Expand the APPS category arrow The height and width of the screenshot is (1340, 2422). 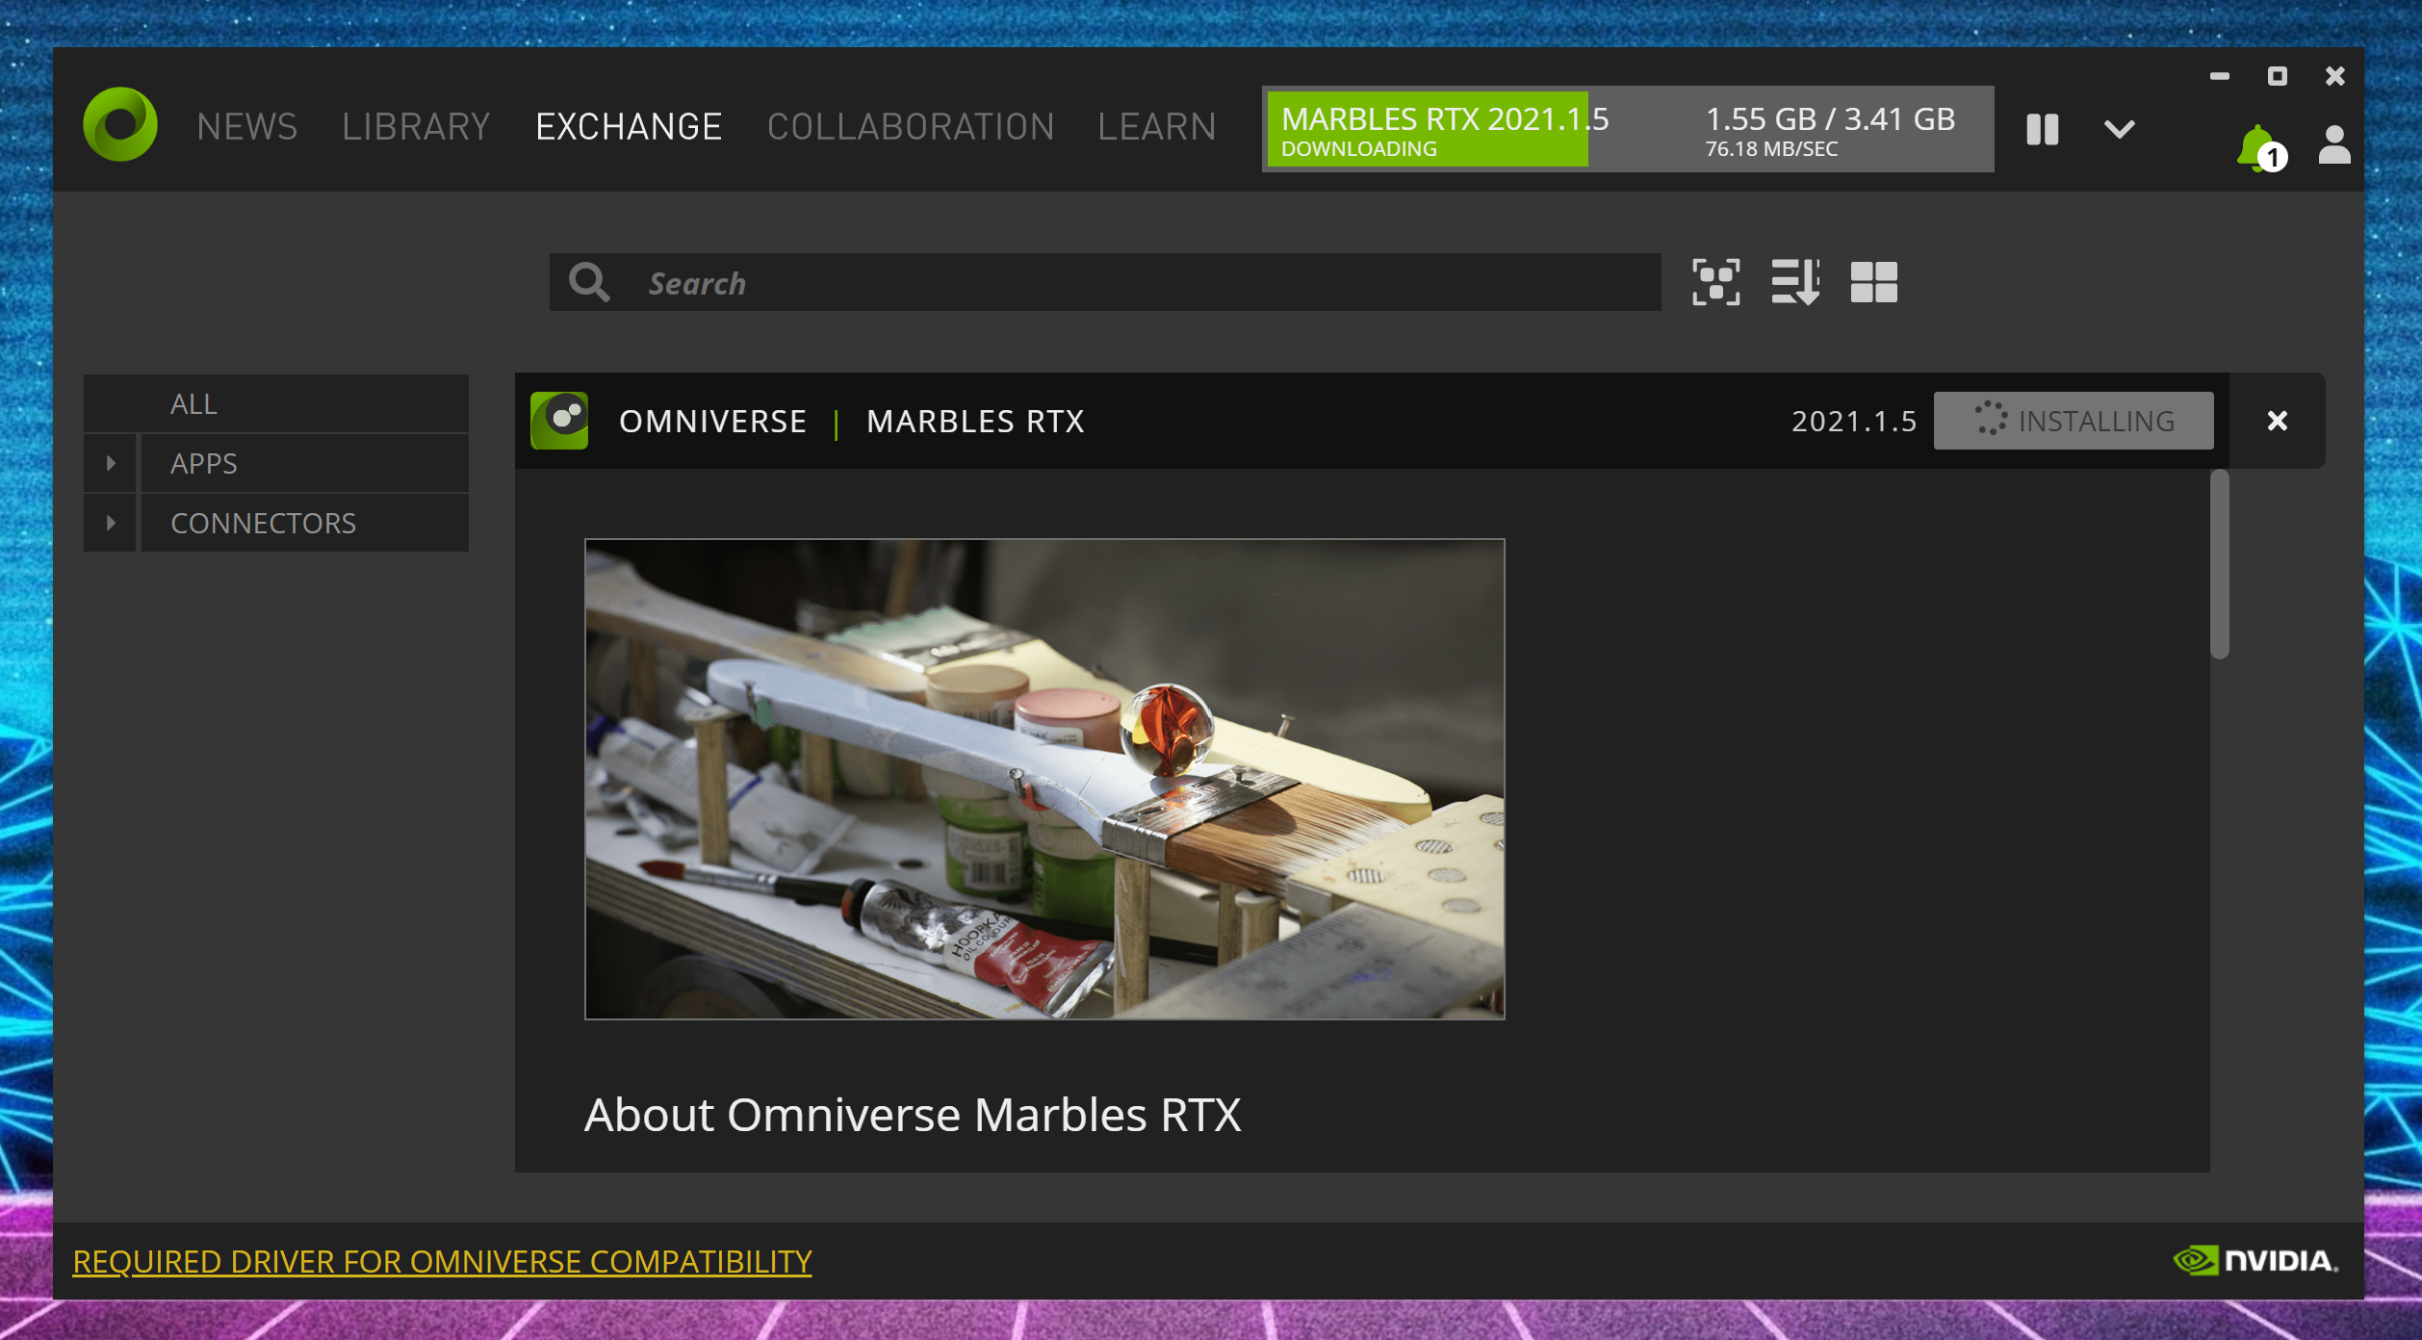[111, 463]
